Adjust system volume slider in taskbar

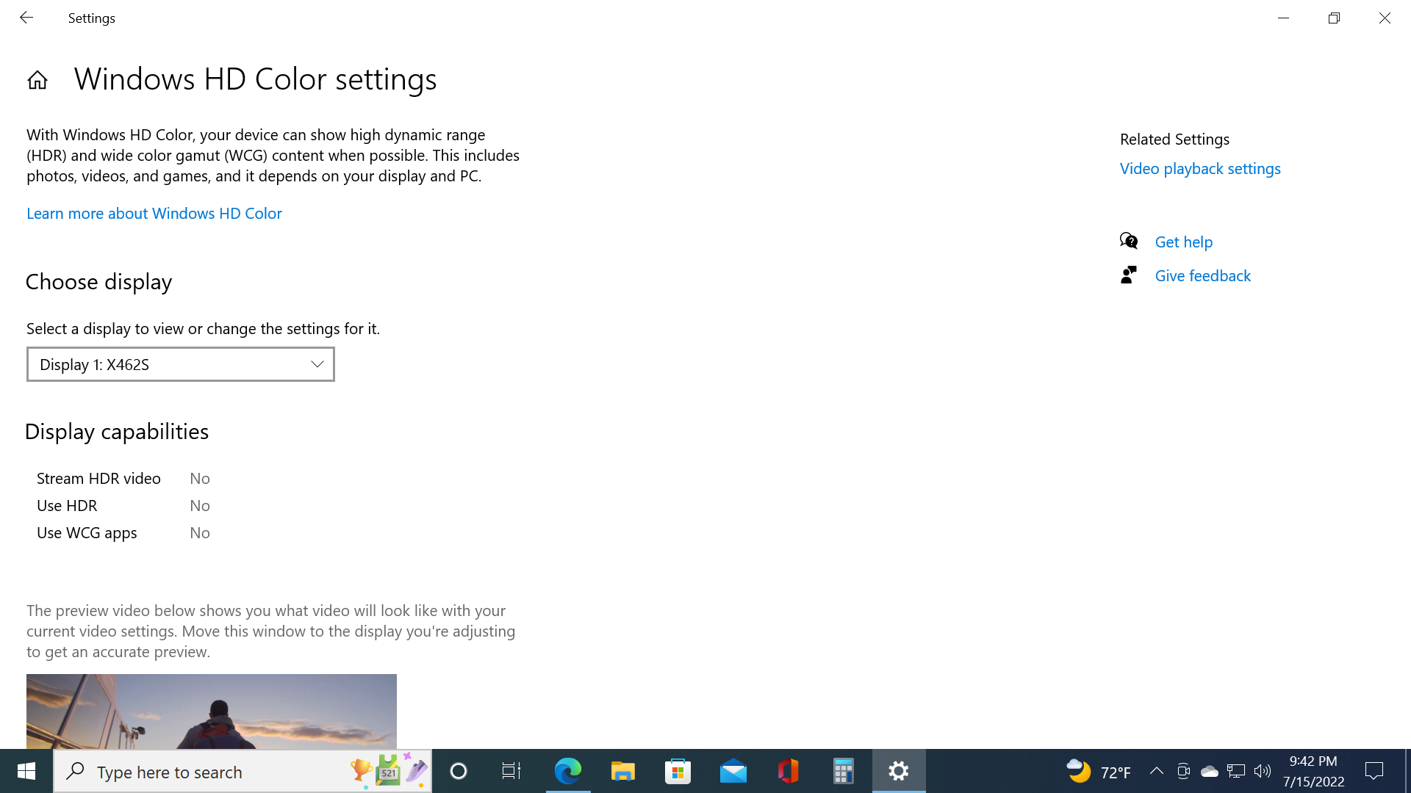1261,771
